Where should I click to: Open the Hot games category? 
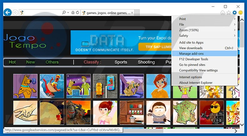click(x=12, y=62)
